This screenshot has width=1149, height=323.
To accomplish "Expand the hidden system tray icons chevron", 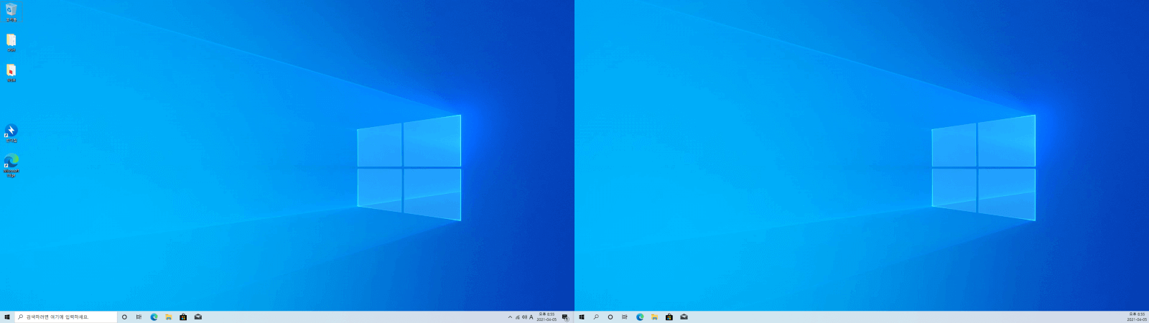I will pyautogui.click(x=510, y=317).
